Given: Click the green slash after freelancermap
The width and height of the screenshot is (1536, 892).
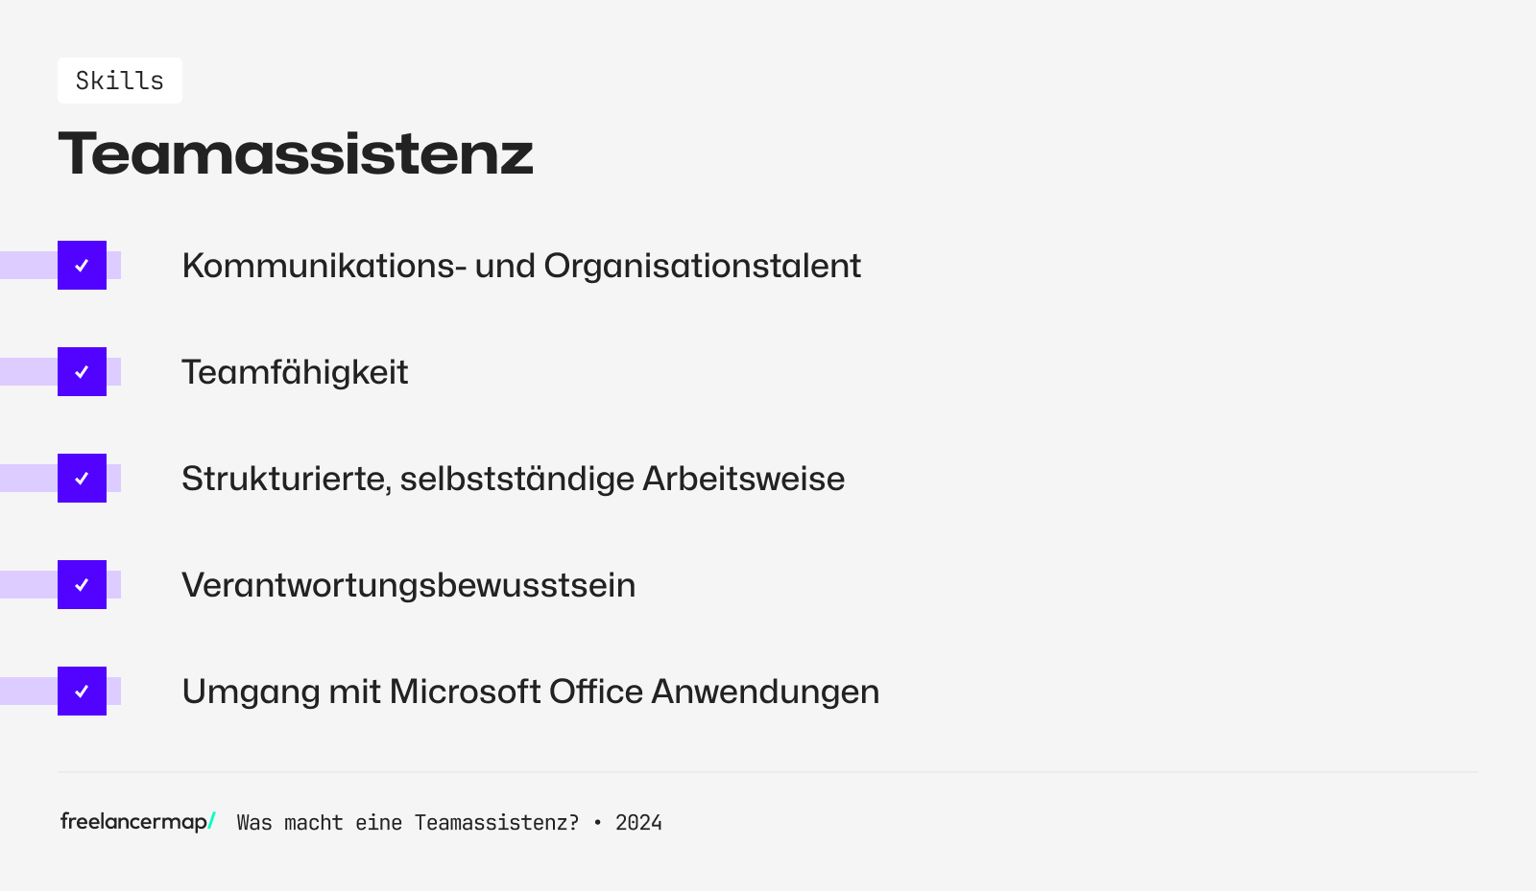Looking at the screenshot, I should point(212,821).
